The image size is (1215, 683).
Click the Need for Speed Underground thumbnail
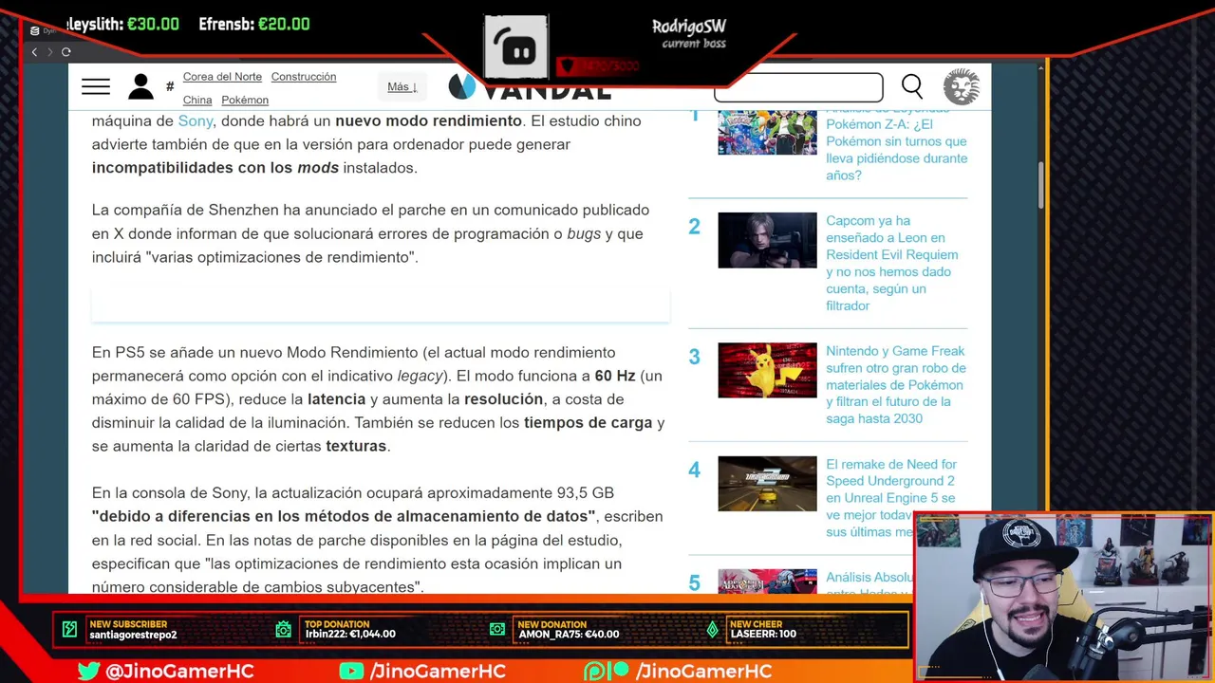767,484
